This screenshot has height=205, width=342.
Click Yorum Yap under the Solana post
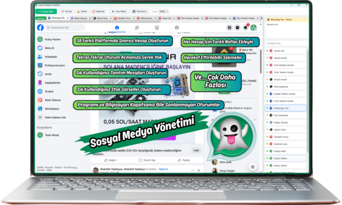click(x=147, y=160)
